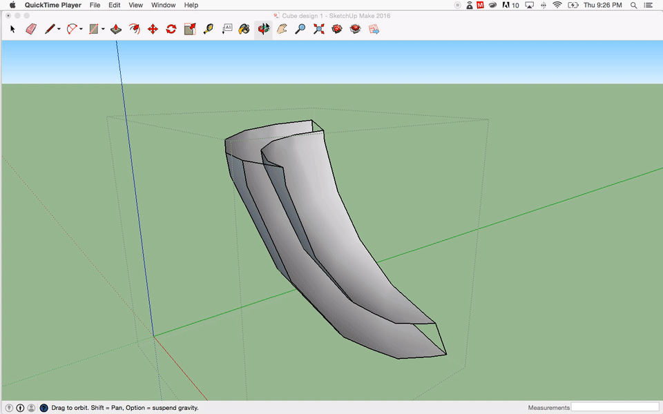Select the Pan hand tool
Viewport: 663px width, 414px height.
pos(282,29)
